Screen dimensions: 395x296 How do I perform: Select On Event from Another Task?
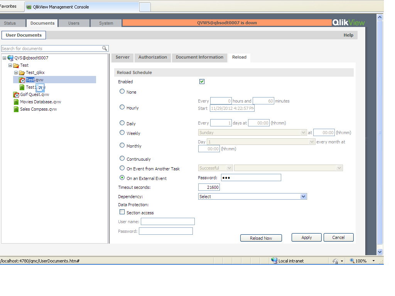coord(122,168)
